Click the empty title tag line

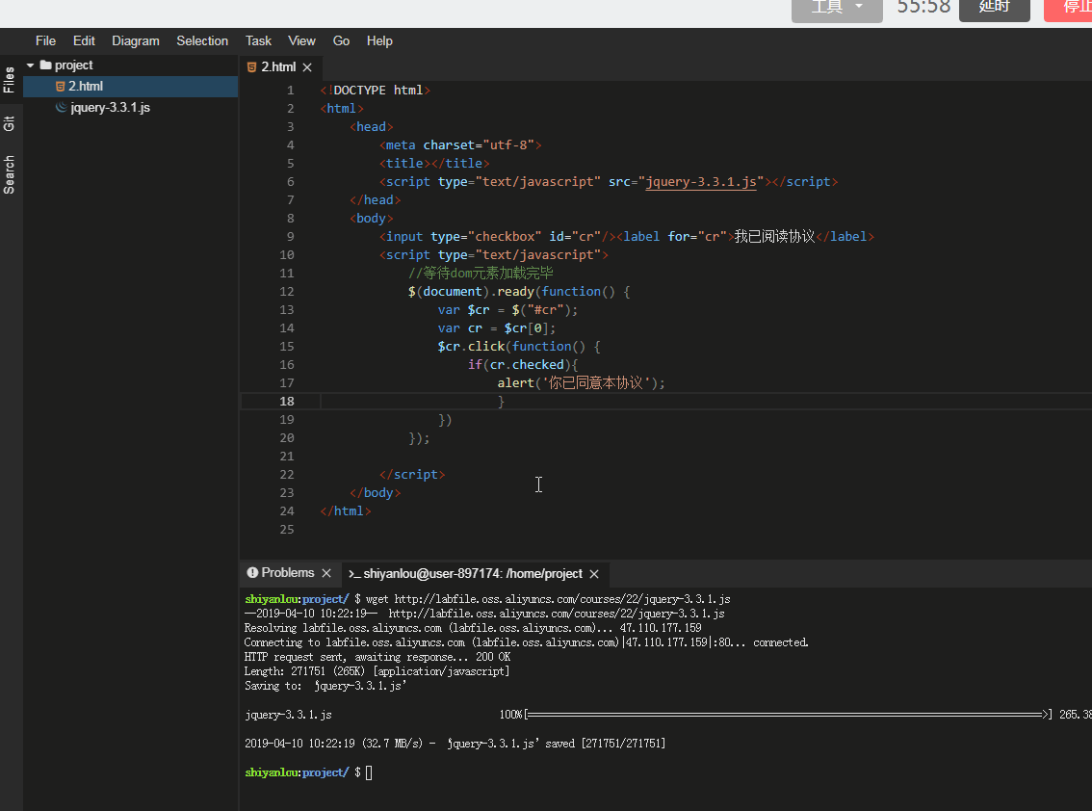(x=434, y=163)
